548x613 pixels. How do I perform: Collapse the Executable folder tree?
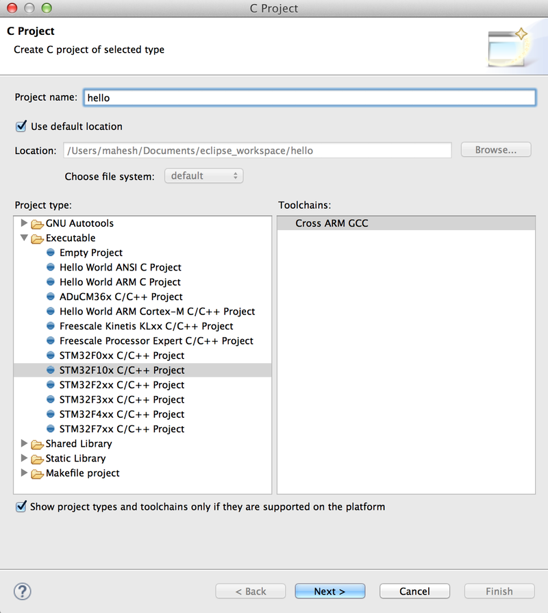25,238
